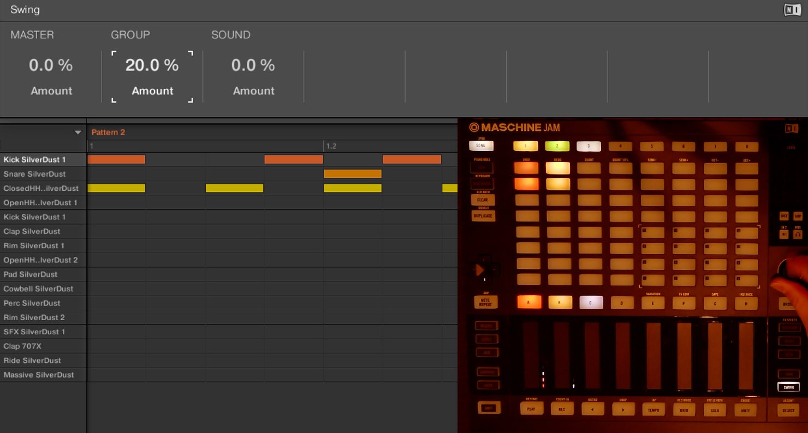Select the ClosedHH..ilverDust sound row

(43, 188)
